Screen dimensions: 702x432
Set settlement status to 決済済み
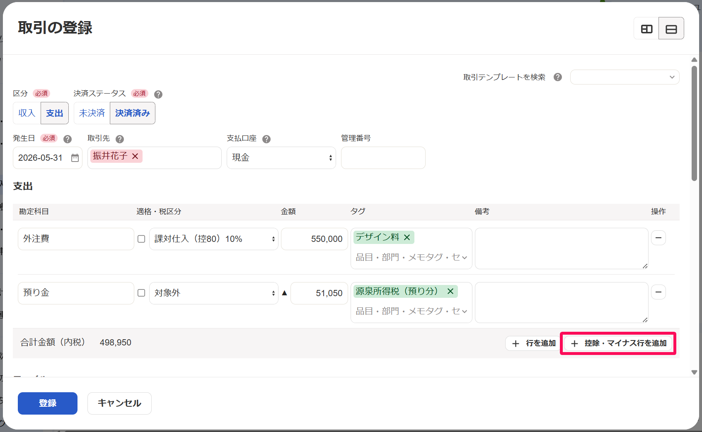(133, 113)
